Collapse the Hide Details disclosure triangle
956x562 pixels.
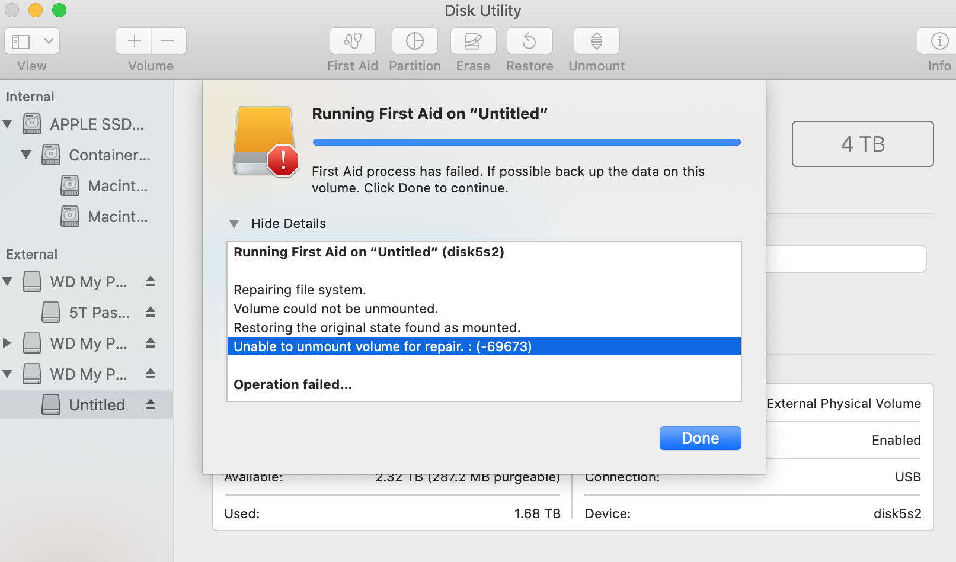[x=234, y=224]
